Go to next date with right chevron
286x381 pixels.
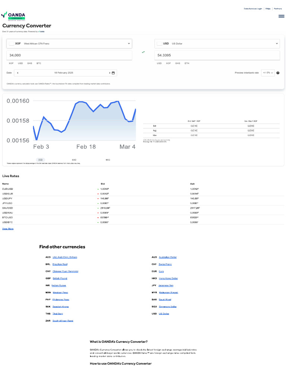(x=110, y=73)
